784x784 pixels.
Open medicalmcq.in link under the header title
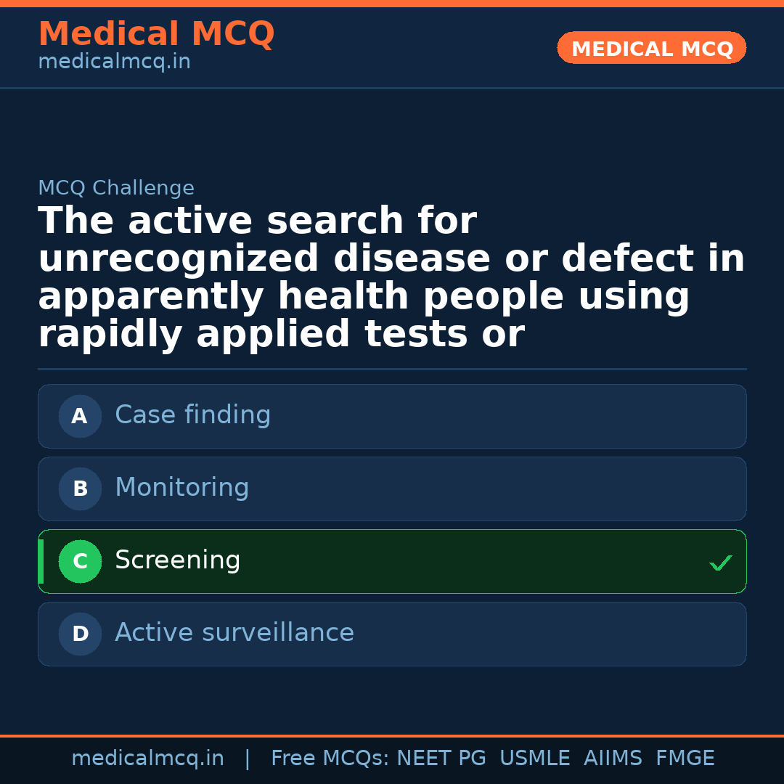click(114, 62)
